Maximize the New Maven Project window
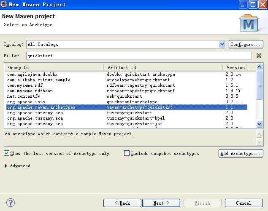 tap(253, 4)
